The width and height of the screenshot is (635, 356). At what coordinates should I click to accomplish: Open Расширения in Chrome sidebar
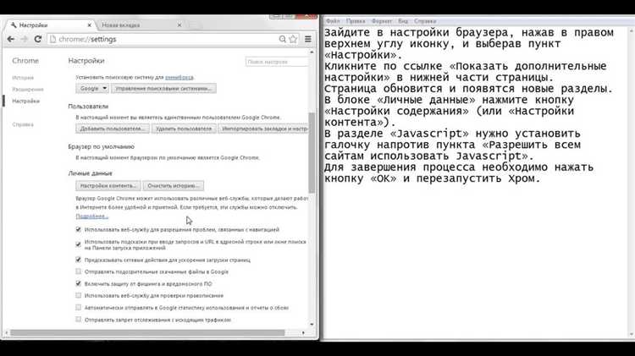[28, 90]
